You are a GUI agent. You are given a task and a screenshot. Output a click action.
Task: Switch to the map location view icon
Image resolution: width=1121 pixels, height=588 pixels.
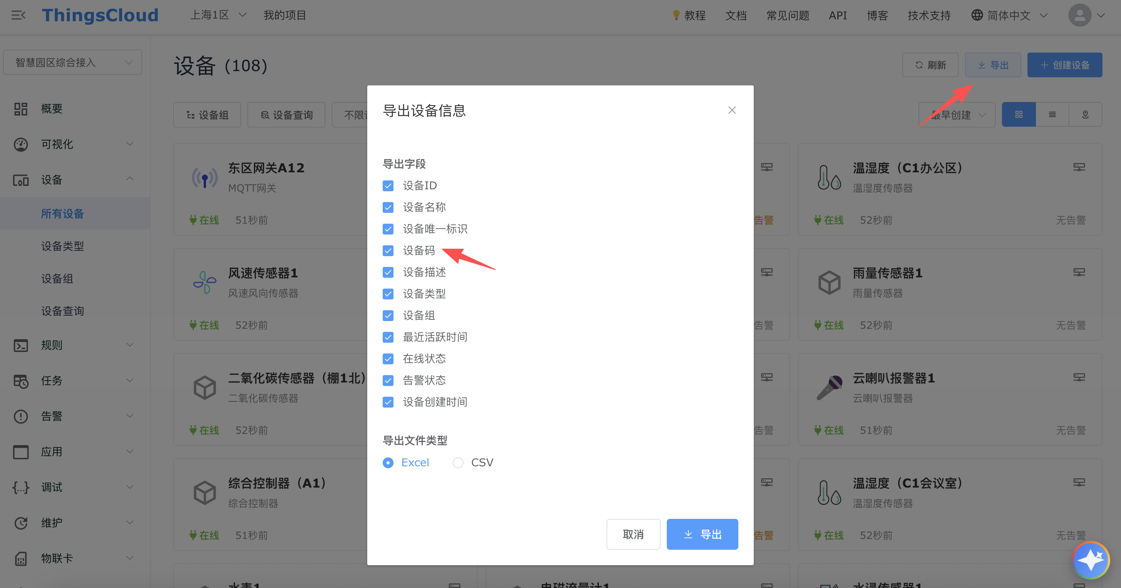click(x=1085, y=115)
